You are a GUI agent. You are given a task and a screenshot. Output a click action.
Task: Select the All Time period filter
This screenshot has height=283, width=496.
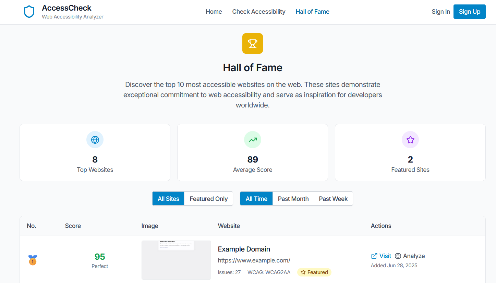256,199
